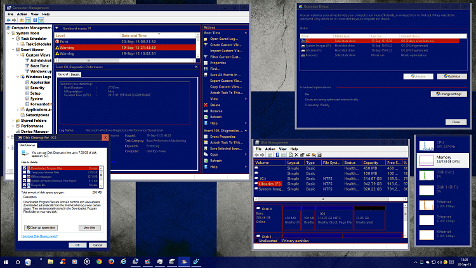Click View Files button in Disk Cleanup
This screenshot has height=268, width=476.
[x=89, y=227]
